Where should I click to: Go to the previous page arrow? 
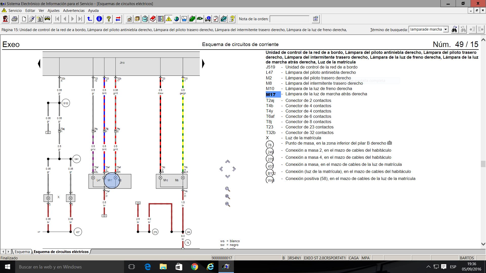click(x=65, y=19)
